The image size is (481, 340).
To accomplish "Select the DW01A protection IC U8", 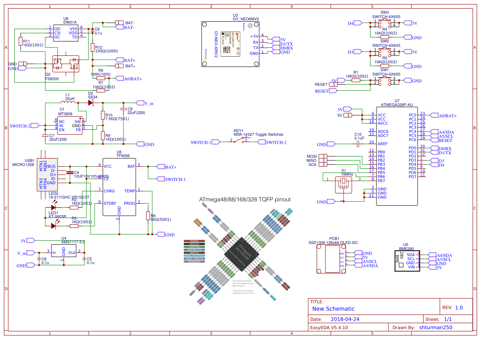I will pos(66,33).
